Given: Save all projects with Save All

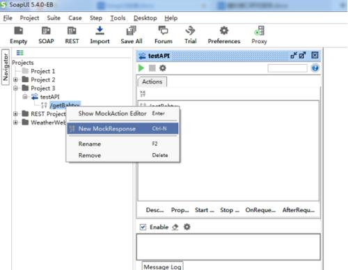Looking at the screenshot, I should tap(132, 35).
